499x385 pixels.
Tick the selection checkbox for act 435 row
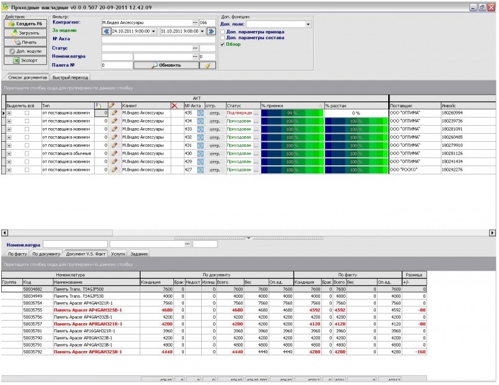pos(27,113)
